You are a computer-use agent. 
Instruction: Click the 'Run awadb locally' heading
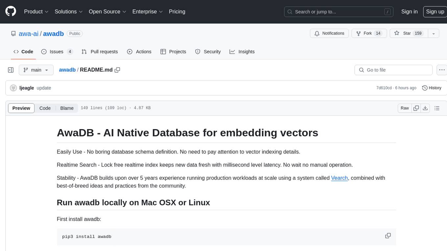[133, 202]
